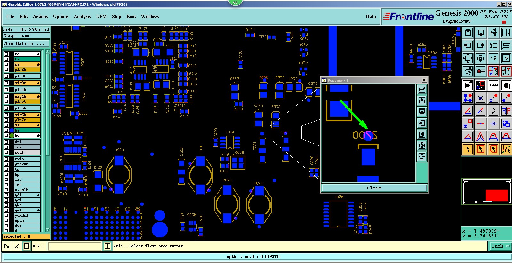Toggle the 'ts' layer checkbox
The width and height of the screenshot is (512, 263).
6,59
